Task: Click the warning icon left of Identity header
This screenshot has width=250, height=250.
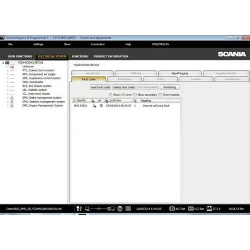Action: coord(74,100)
